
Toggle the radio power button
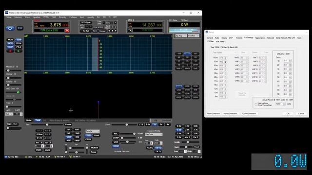[10, 28]
